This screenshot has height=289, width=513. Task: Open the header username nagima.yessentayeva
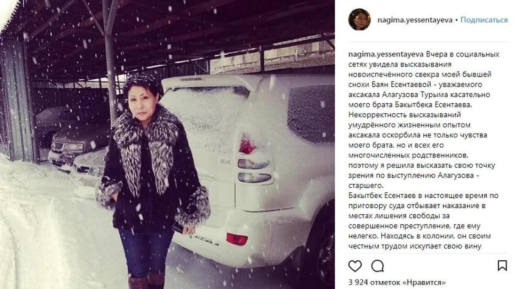[415, 20]
